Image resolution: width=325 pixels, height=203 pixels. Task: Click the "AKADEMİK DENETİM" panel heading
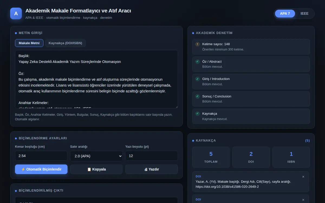click(214, 33)
